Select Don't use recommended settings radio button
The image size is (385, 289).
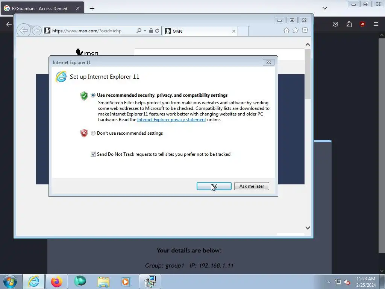[x=93, y=133]
